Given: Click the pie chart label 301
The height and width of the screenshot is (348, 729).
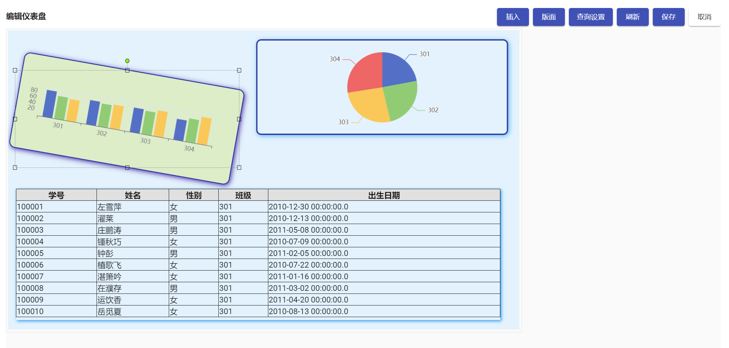Looking at the screenshot, I should [x=424, y=54].
